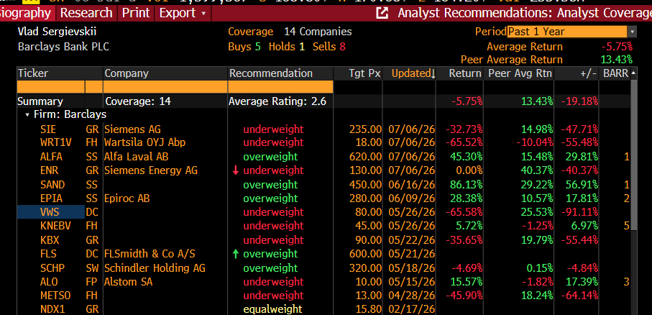Click the 40.37% peer return for ENR
The image size is (652, 315).
tap(536, 170)
